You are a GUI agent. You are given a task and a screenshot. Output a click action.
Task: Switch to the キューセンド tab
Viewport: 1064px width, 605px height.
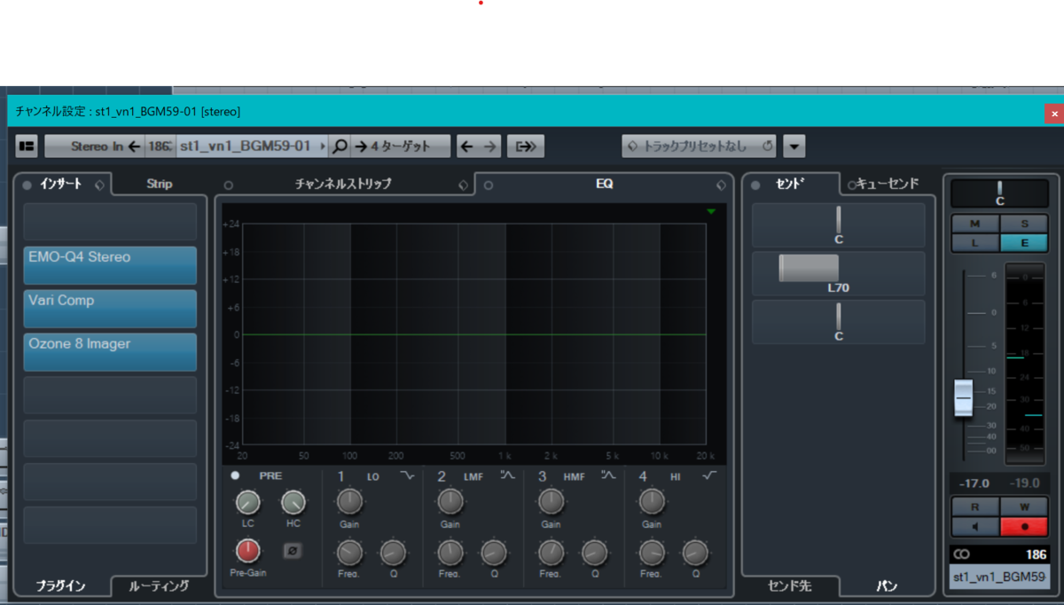(x=888, y=184)
